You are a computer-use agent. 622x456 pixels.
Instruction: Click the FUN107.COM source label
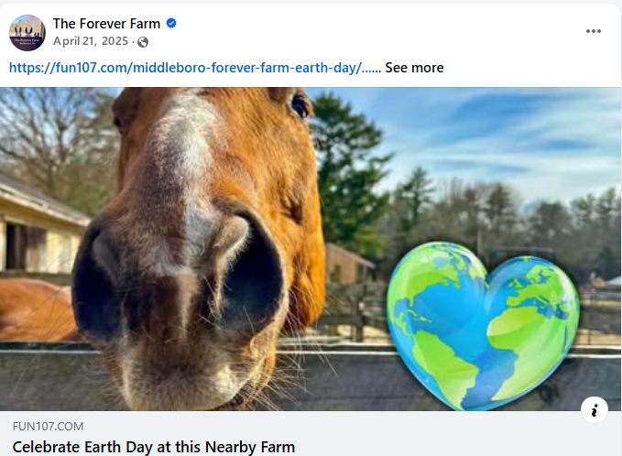click(x=49, y=427)
